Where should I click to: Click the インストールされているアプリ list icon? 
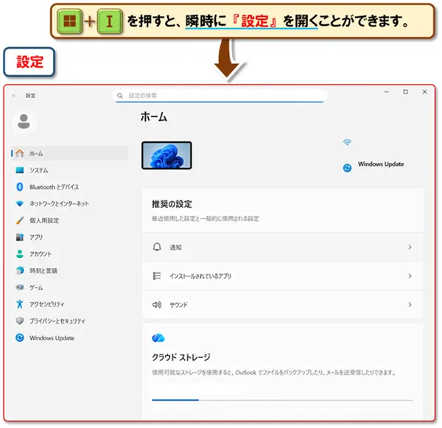pos(157,276)
